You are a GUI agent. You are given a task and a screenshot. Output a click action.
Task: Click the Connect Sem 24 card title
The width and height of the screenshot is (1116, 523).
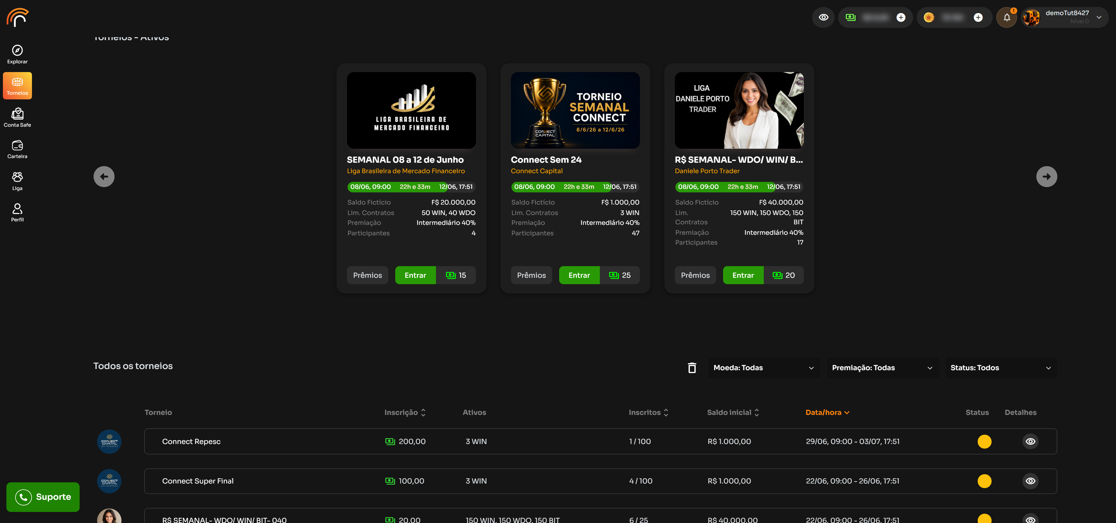546,160
